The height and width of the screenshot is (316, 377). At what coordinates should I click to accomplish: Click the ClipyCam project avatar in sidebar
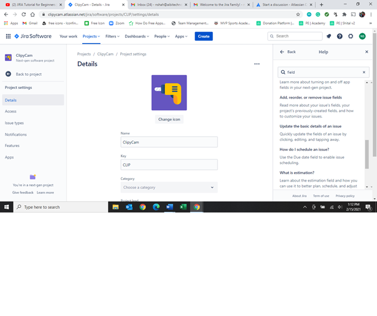pyautogui.click(x=8, y=58)
